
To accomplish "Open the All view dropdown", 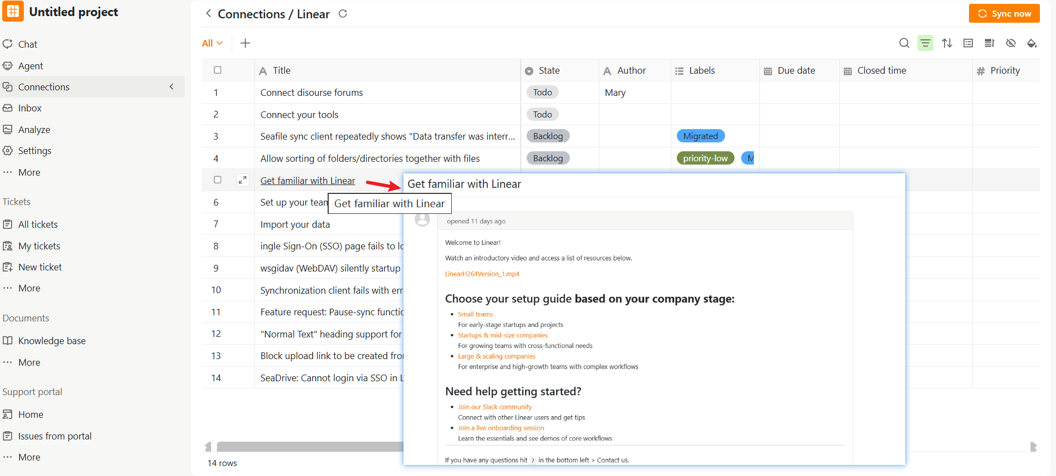I will click(x=212, y=43).
